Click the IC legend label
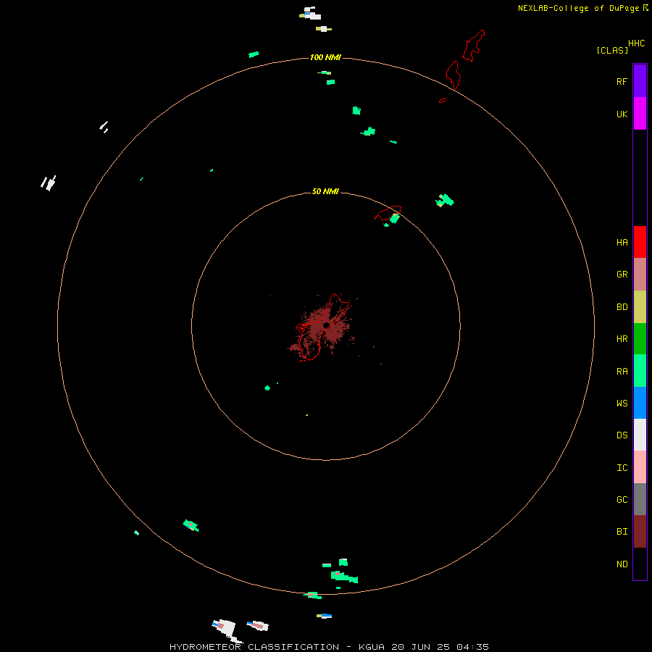Viewport: 652px width, 652px height. (x=622, y=468)
